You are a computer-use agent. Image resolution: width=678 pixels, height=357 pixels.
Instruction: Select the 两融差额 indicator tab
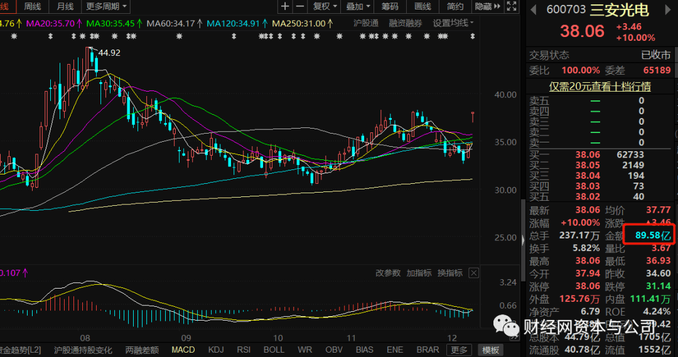click(x=142, y=349)
